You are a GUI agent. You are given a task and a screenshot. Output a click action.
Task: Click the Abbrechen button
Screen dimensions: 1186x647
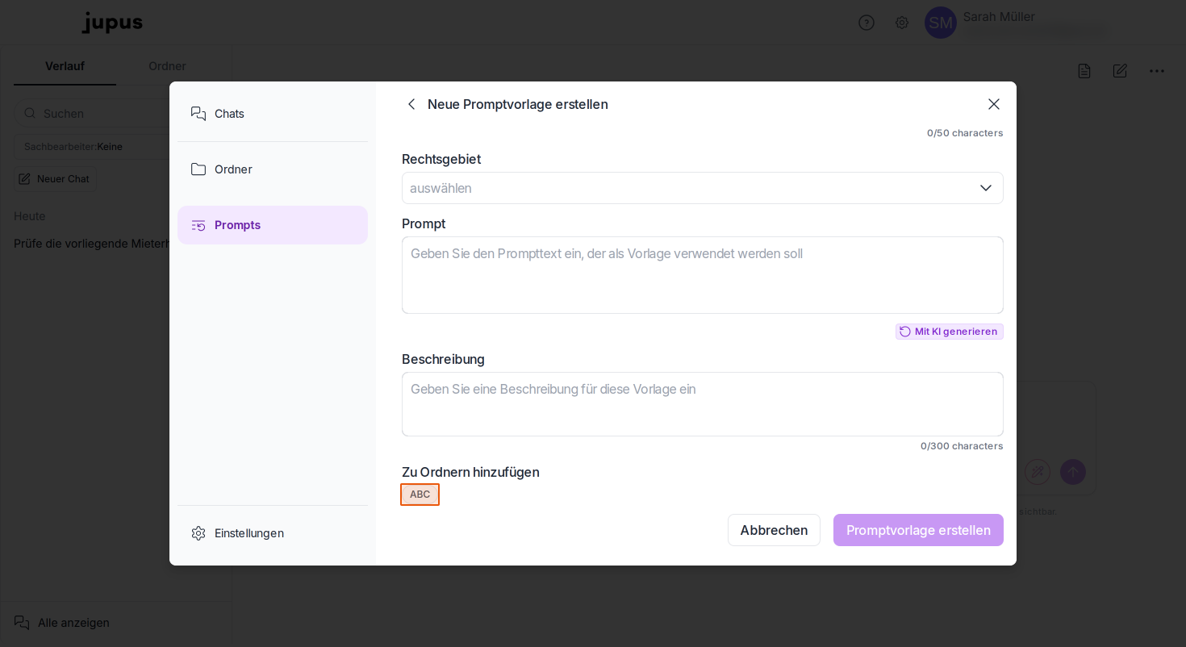click(x=774, y=530)
